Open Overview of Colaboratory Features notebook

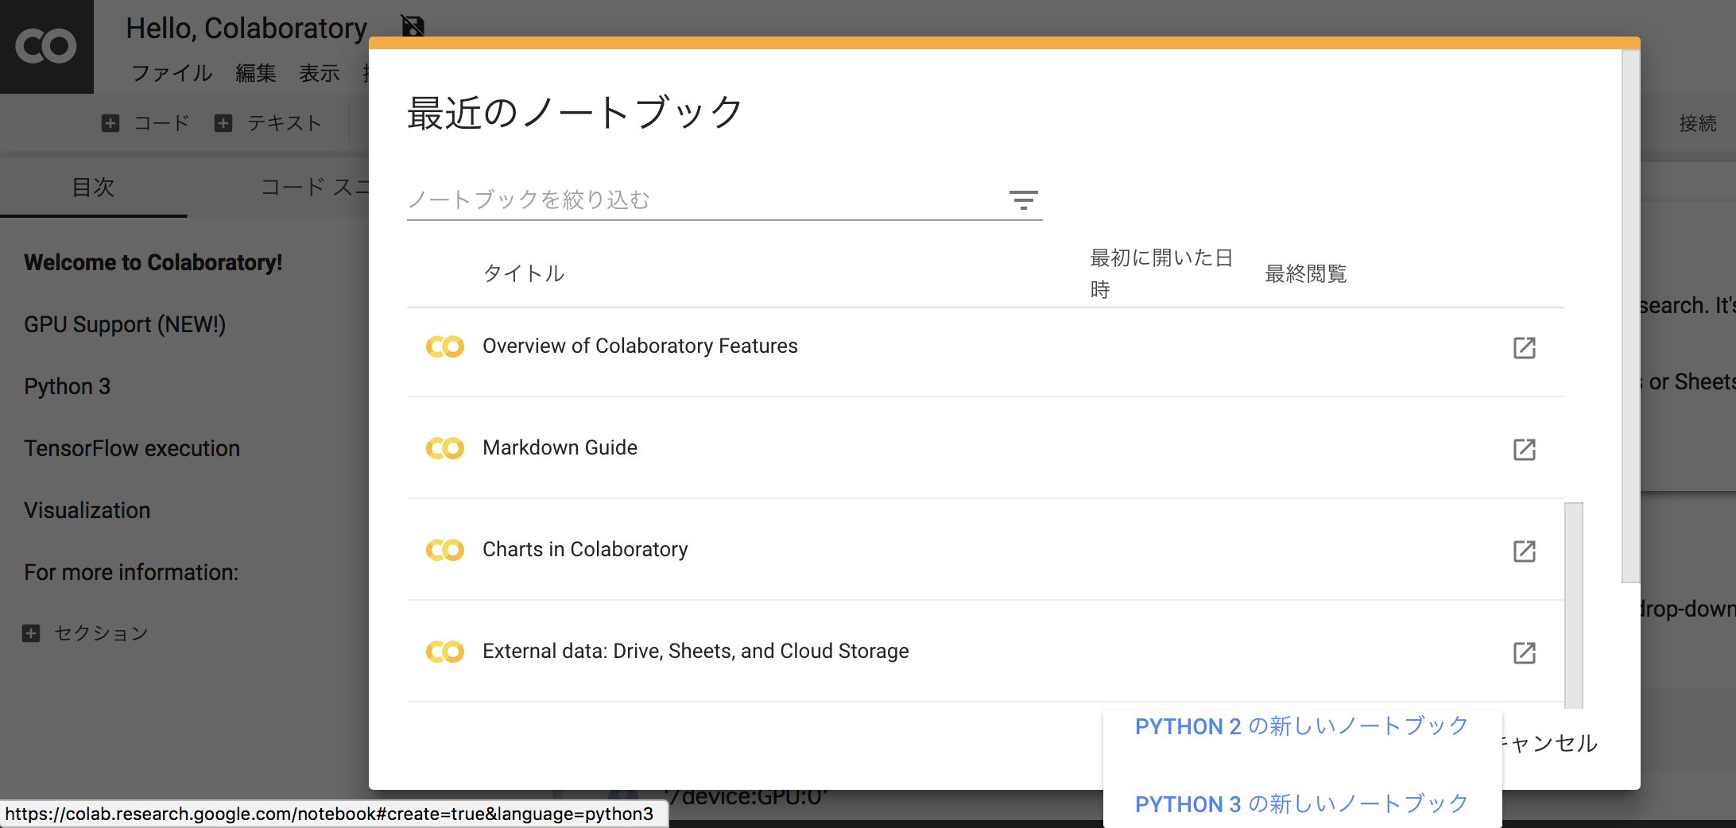pyautogui.click(x=640, y=346)
